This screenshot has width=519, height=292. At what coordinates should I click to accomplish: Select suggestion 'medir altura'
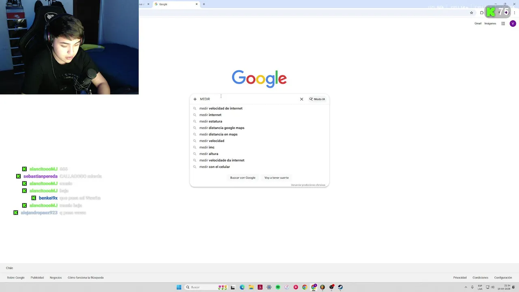259,154
